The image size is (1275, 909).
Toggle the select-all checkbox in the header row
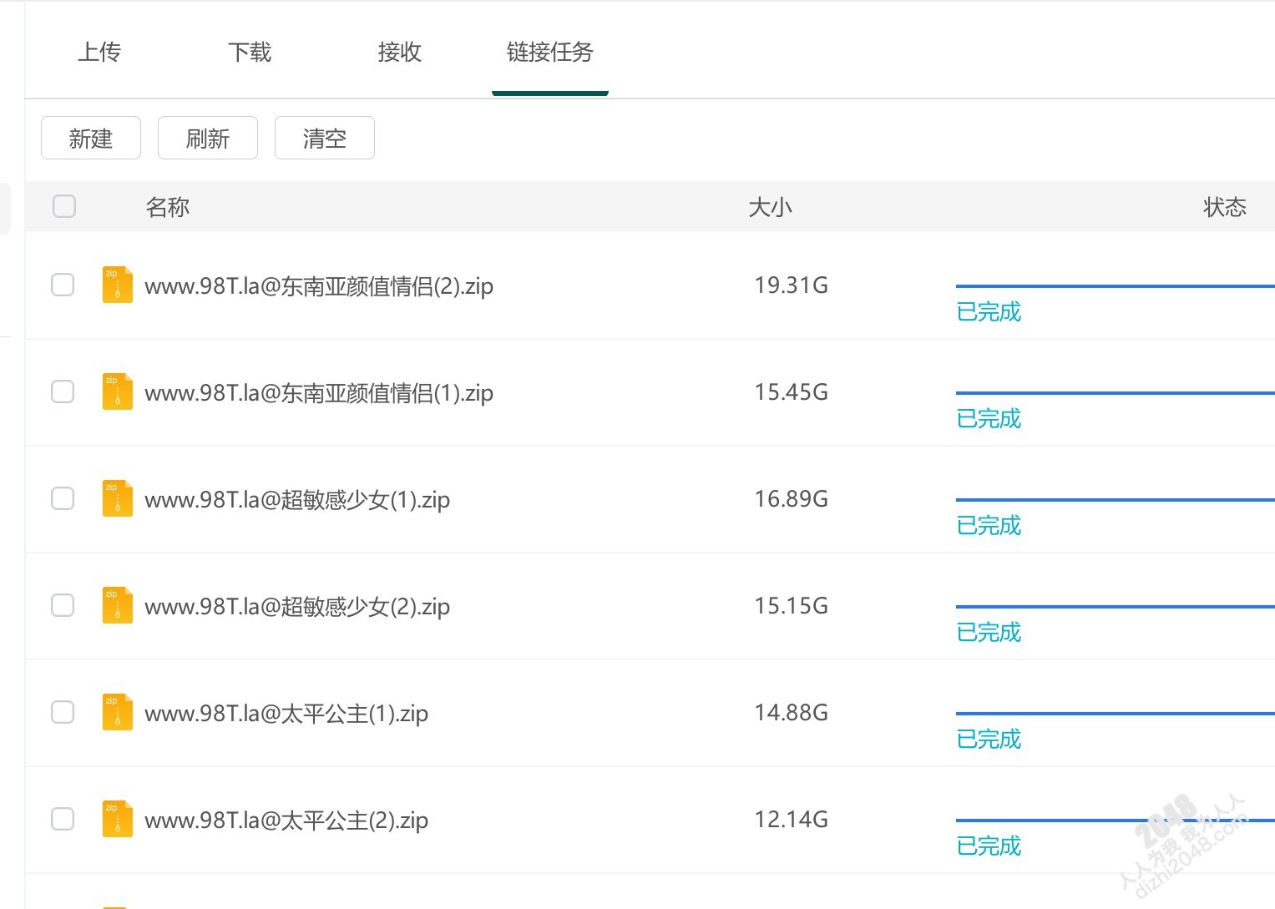[x=64, y=206]
